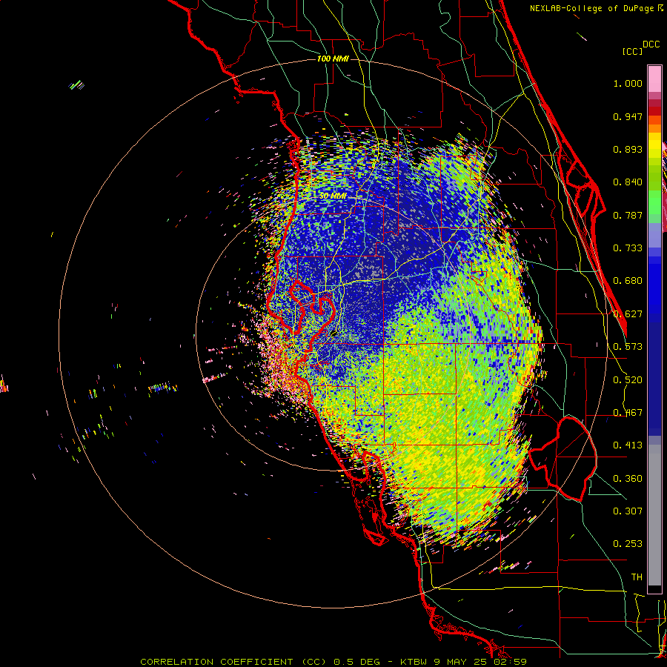Click the 0.947 value on the color scale
Image resolution: width=667 pixels, height=667 pixels.
[x=628, y=116]
